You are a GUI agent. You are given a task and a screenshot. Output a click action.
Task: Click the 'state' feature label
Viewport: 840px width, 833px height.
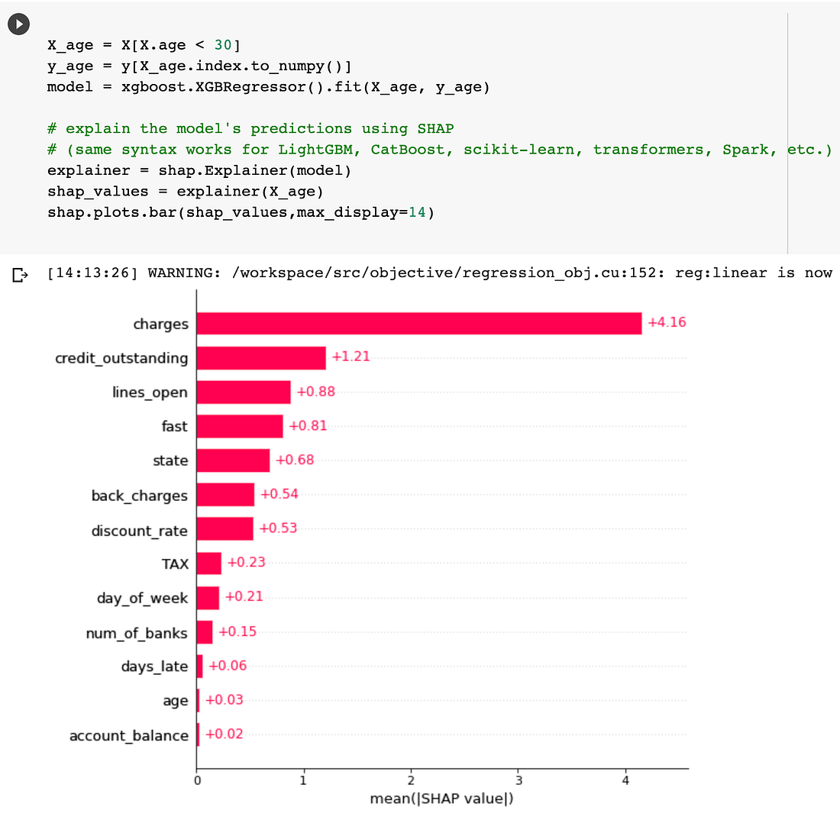click(170, 460)
